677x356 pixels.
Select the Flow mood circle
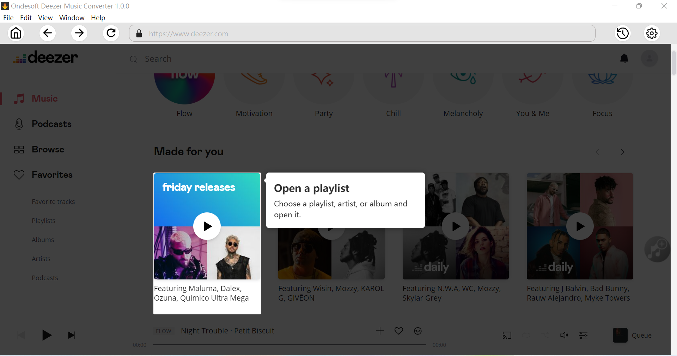(x=184, y=88)
